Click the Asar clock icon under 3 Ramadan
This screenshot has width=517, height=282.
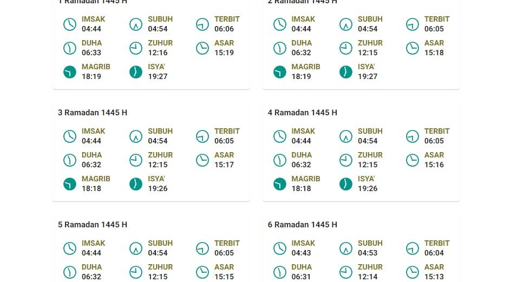pyautogui.click(x=202, y=160)
